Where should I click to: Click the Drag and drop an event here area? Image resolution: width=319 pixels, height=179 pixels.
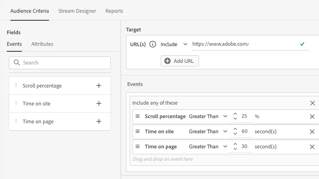(163, 159)
